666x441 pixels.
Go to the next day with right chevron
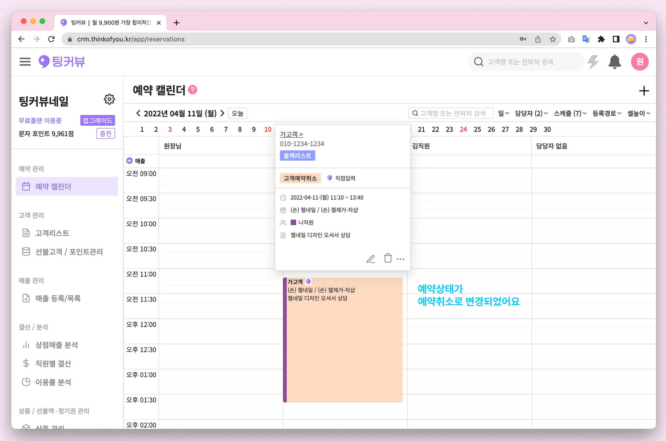pyautogui.click(x=222, y=113)
